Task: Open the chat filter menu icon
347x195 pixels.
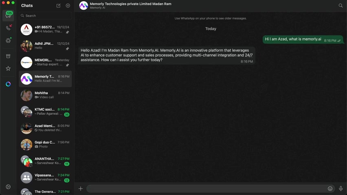Action: point(68,6)
